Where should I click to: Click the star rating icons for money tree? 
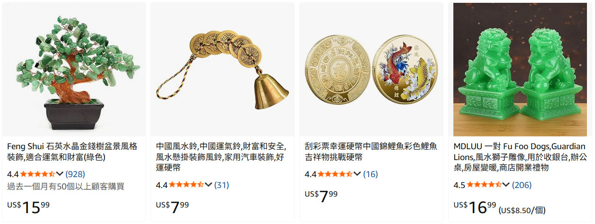37,174
